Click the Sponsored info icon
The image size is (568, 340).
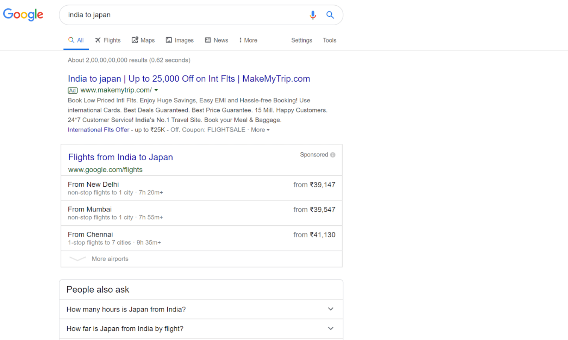click(333, 155)
